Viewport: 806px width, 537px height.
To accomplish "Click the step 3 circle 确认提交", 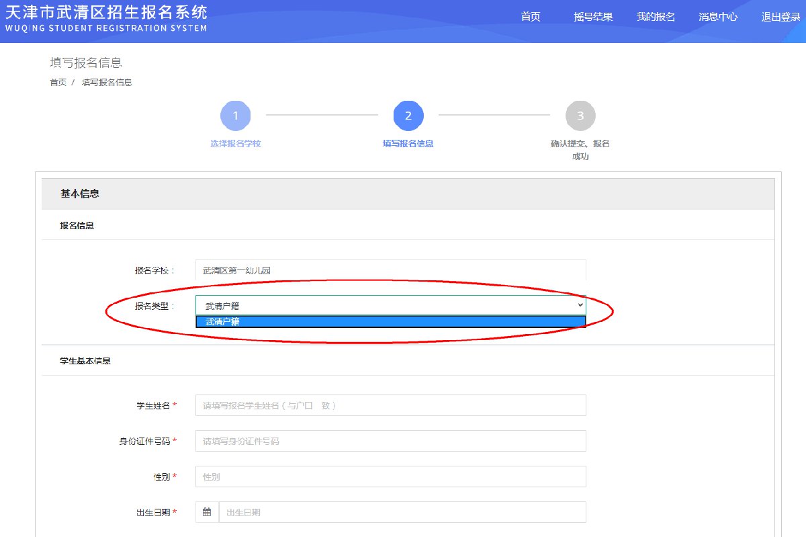I will 580,116.
